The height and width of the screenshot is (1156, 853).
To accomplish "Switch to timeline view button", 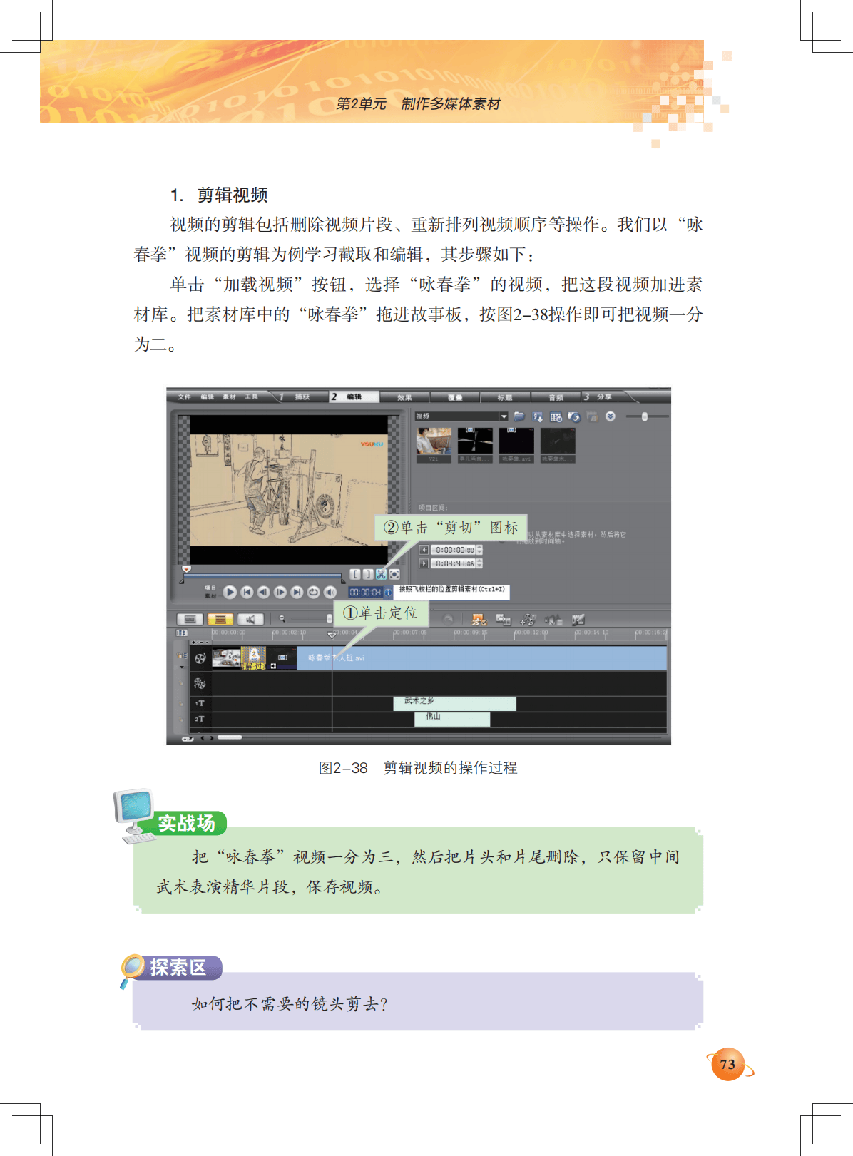I will 220,620.
